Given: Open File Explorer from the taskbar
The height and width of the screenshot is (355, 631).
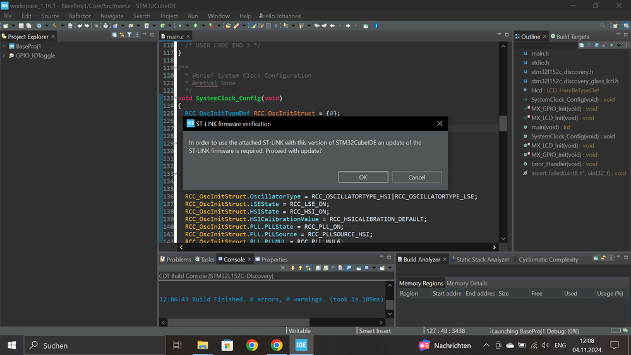Looking at the screenshot, I should [202, 346].
